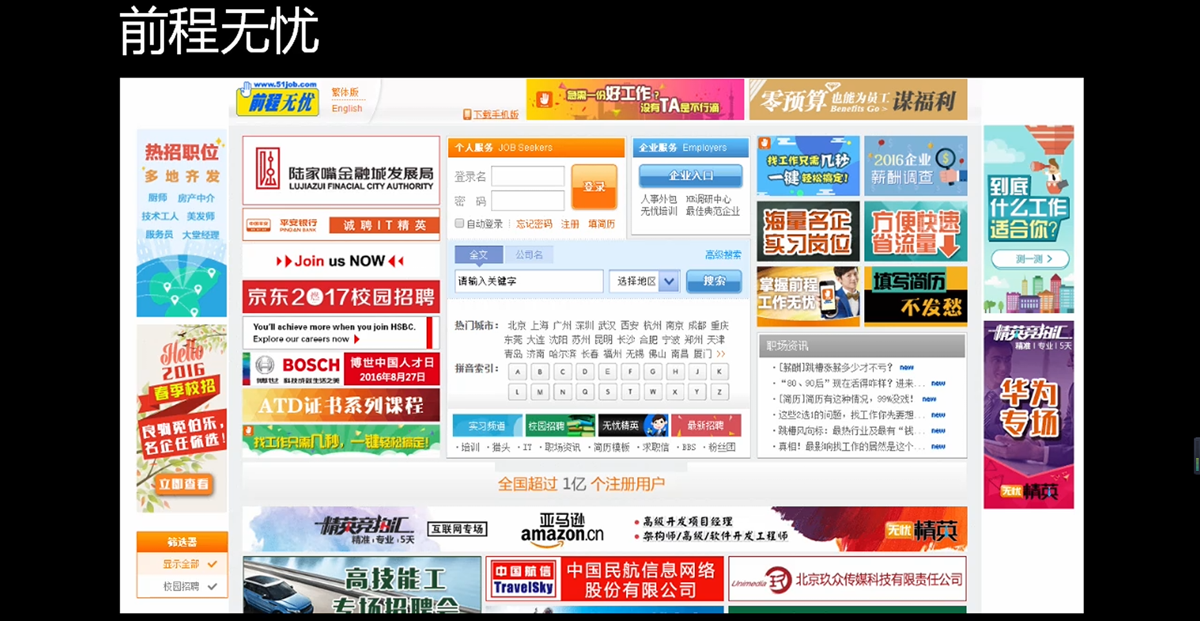Click the 请输入关键字 keyword search field

pyautogui.click(x=529, y=281)
